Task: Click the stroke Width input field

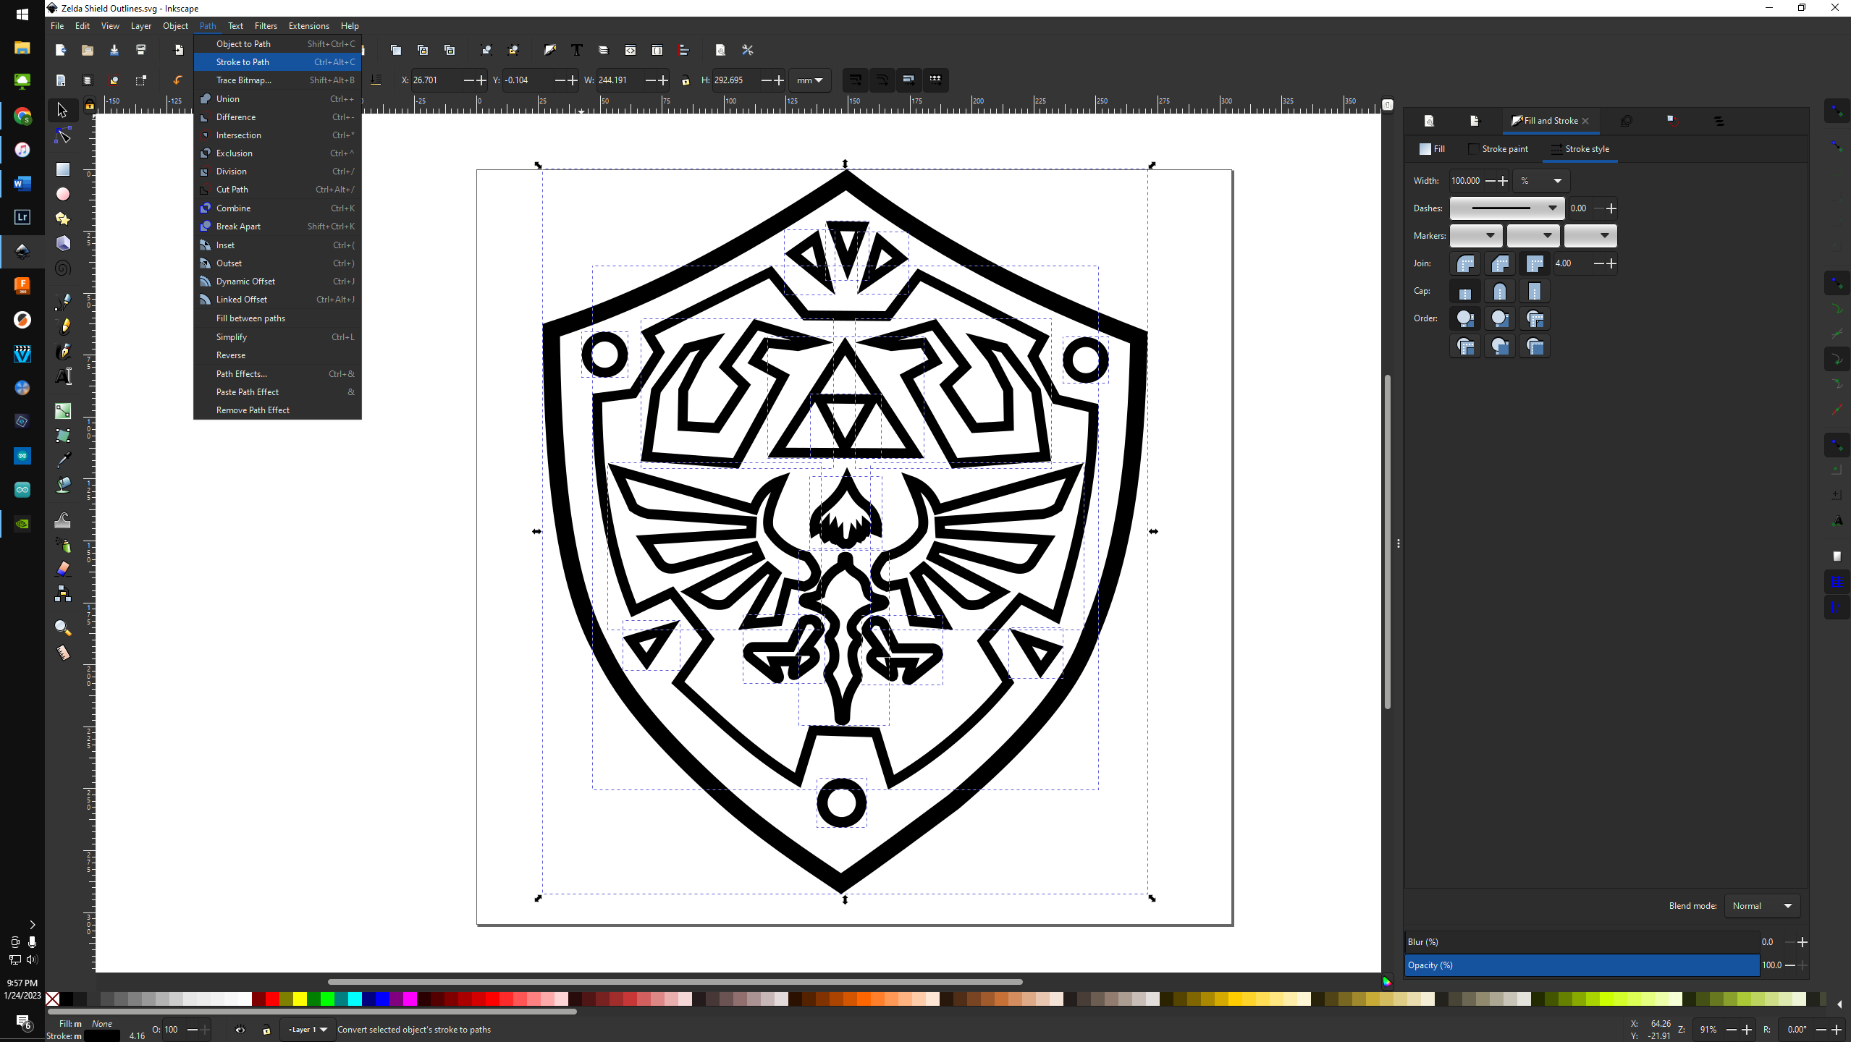Action: 1466,181
